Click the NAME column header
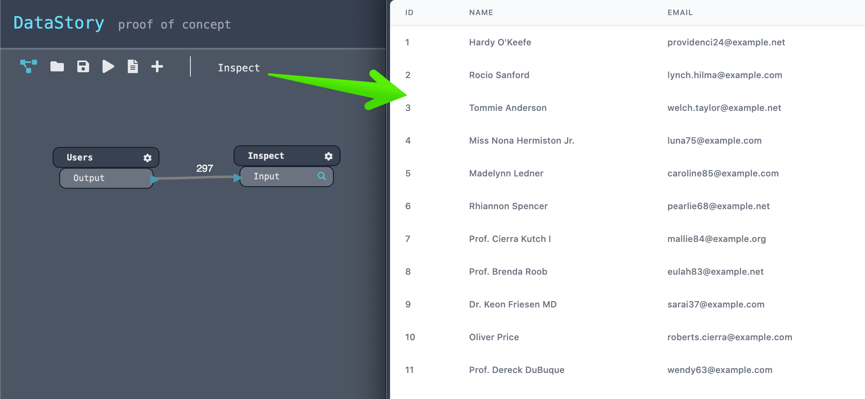This screenshot has width=865, height=399. [x=481, y=13]
